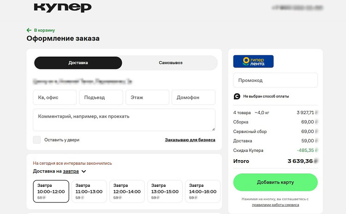Screen dimensions: 346x214
Task: Go back via В корзину link
Action: [x=44, y=30]
